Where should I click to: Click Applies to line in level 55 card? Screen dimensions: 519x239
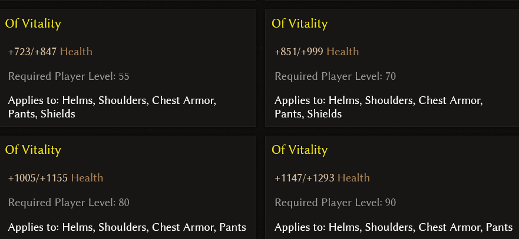click(112, 107)
